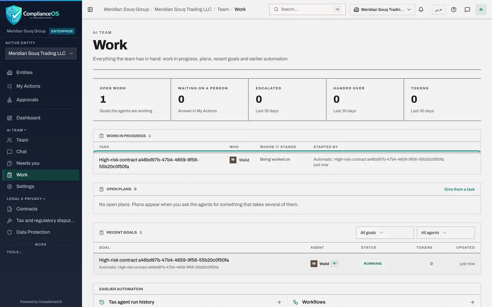Image resolution: width=492 pixels, height=307 pixels.
Task: Click Meridian Souq Trading LLC breadcrumb
Action: pyautogui.click(x=183, y=9)
